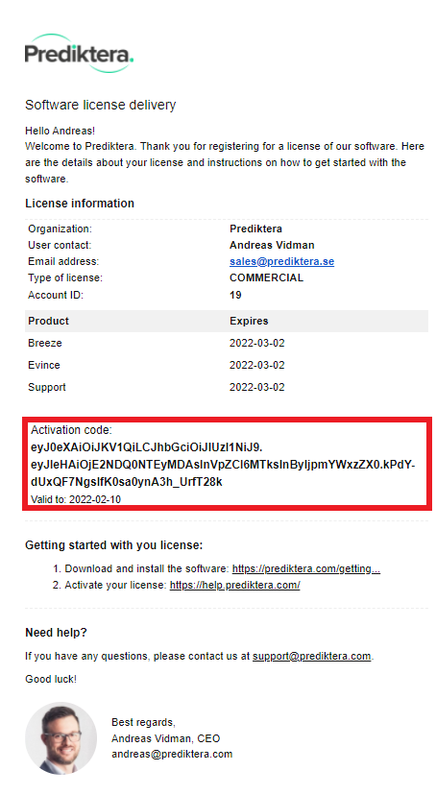Select the Evince product row

coord(227,365)
